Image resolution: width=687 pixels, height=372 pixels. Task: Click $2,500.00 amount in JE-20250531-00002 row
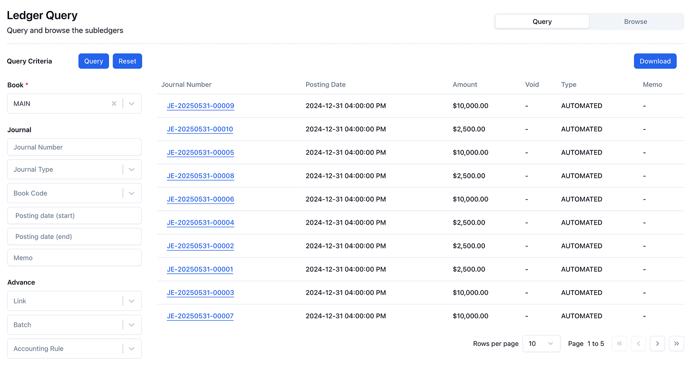pos(469,245)
